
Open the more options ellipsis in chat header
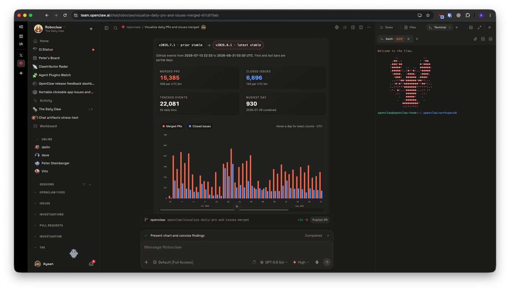click(369, 27)
